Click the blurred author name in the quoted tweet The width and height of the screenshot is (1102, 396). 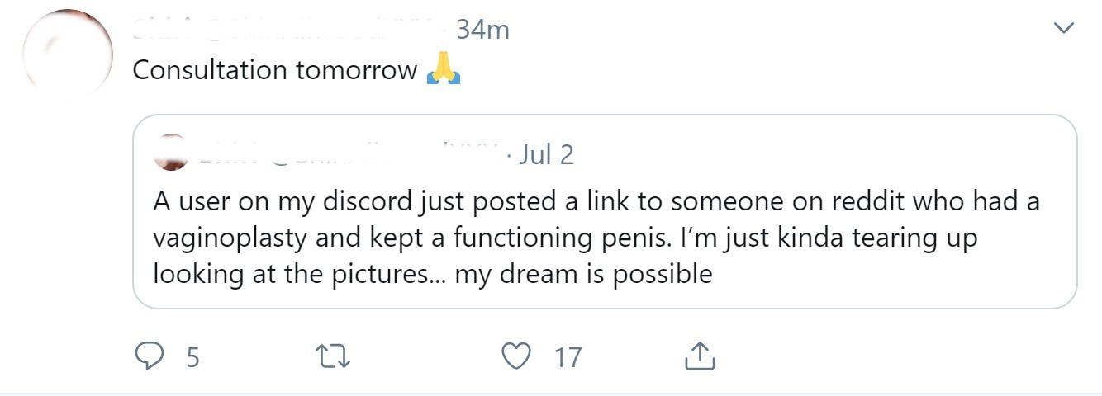pos(347,153)
